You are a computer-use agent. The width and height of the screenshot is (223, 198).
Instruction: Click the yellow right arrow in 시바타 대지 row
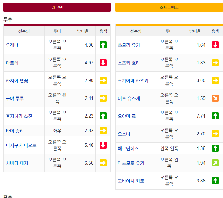[x=103, y=163]
